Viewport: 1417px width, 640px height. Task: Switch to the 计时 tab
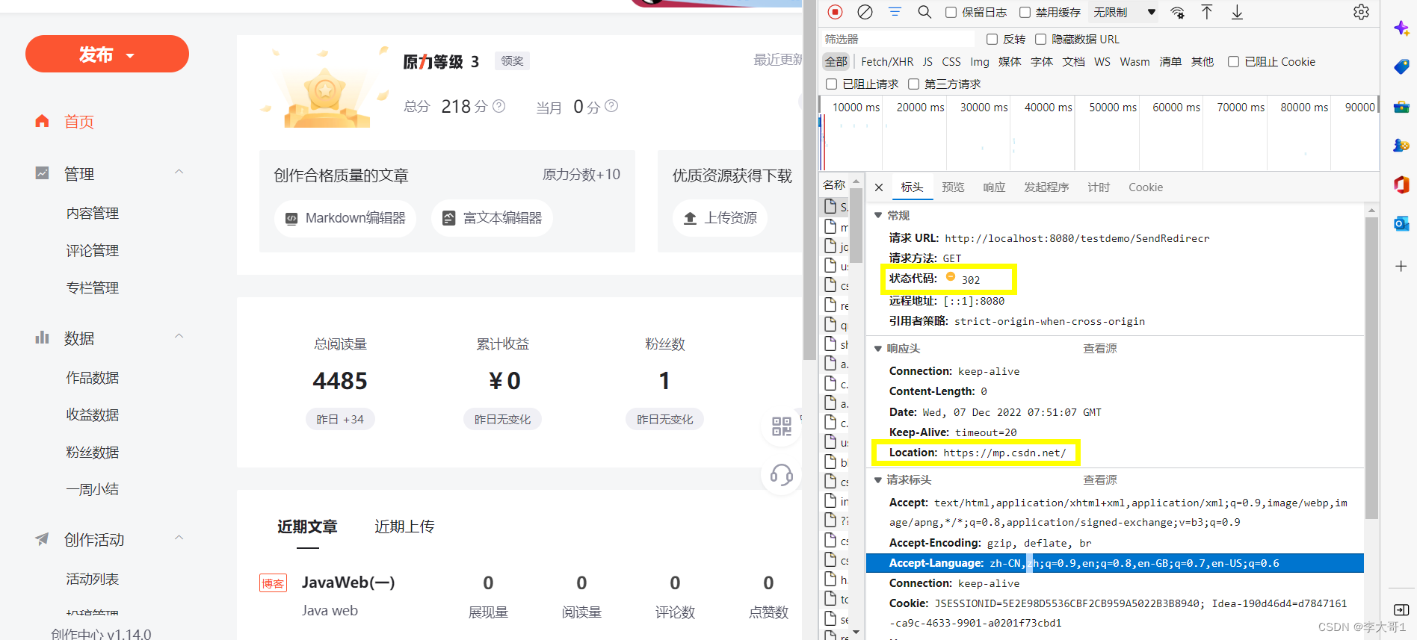click(x=1099, y=187)
